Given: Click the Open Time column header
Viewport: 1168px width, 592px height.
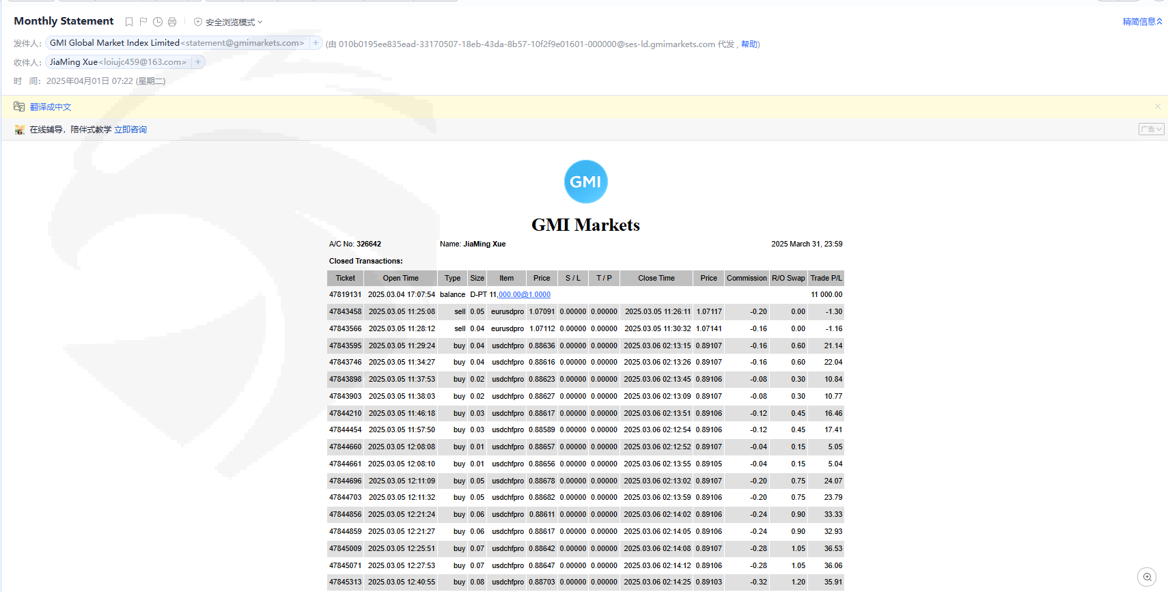Looking at the screenshot, I should (401, 279).
